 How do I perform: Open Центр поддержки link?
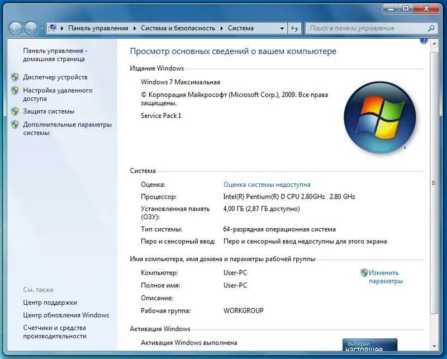pyautogui.click(x=50, y=303)
